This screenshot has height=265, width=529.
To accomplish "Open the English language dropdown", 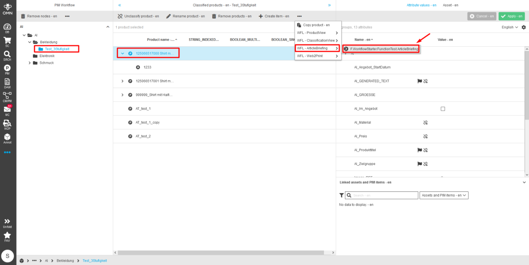I will click(x=510, y=27).
